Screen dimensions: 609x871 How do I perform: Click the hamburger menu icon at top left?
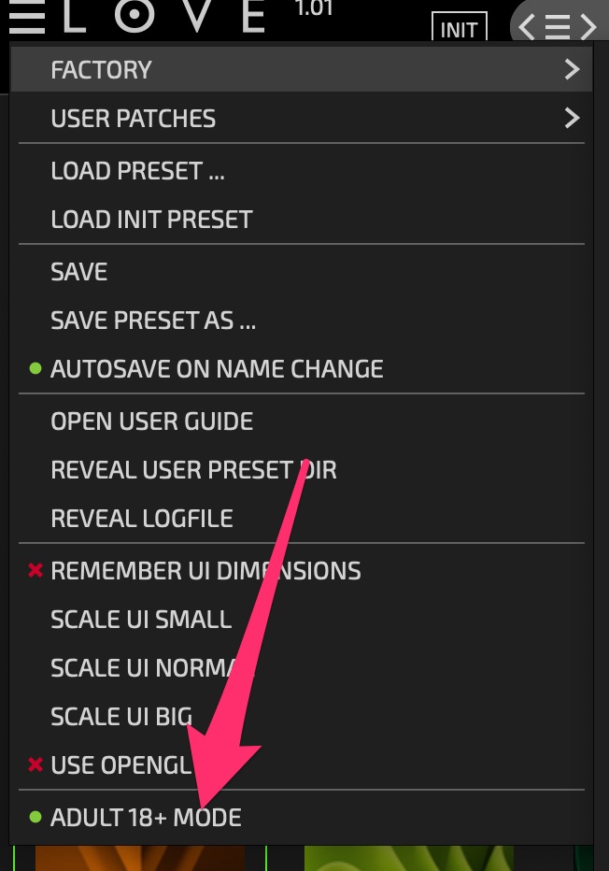25,17
